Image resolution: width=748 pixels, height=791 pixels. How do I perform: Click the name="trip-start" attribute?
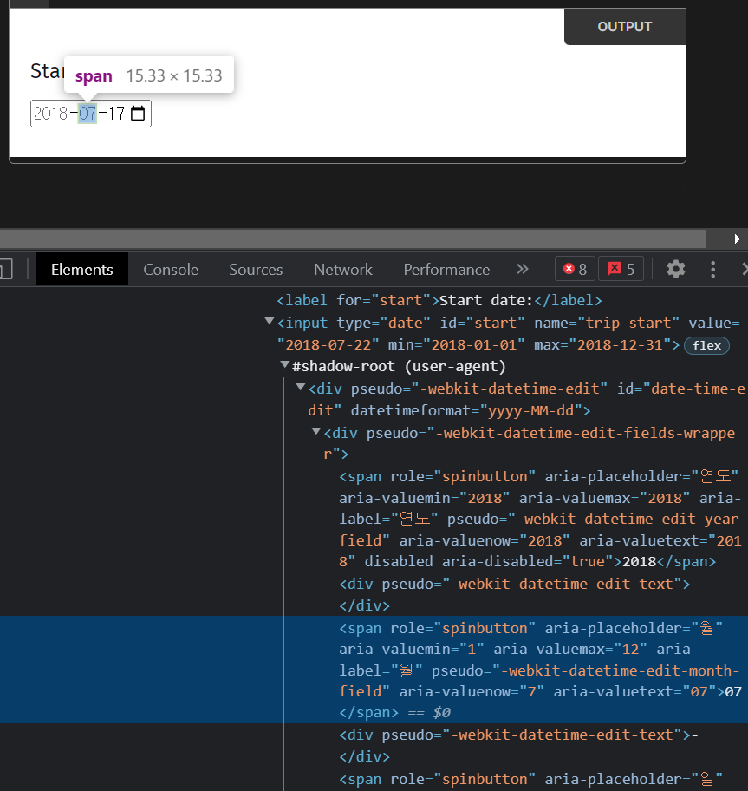[607, 323]
